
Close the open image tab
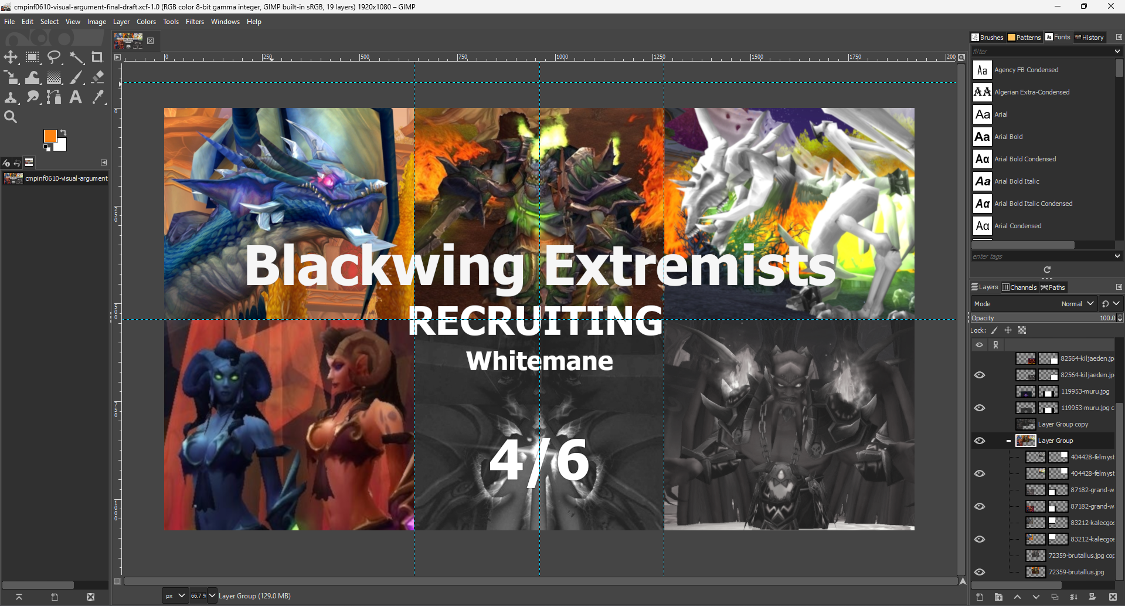pyautogui.click(x=151, y=41)
